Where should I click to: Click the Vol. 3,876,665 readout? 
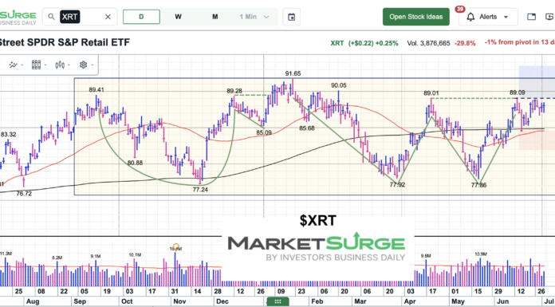pyautogui.click(x=429, y=43)
